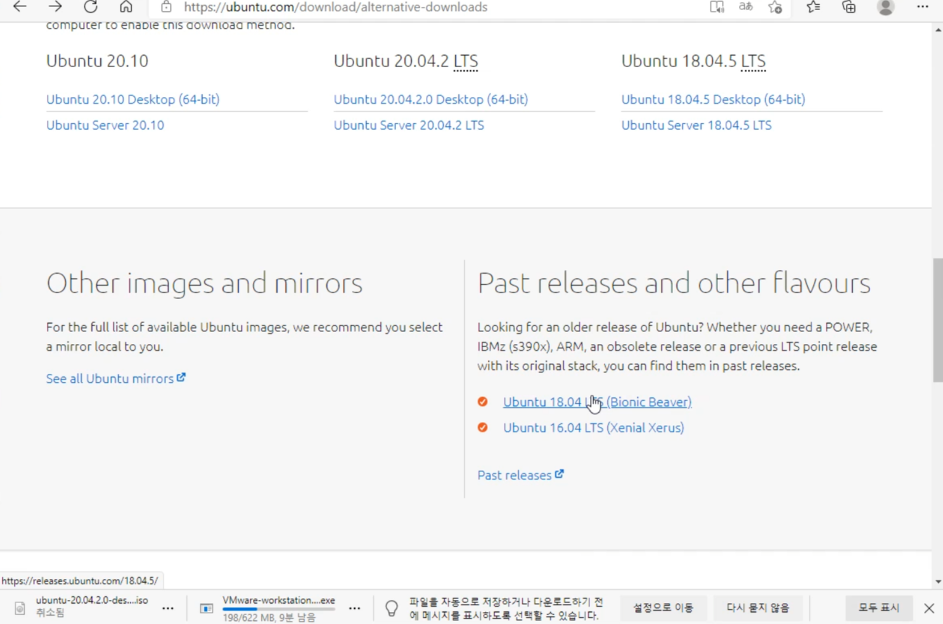Open Ubuntu 20.10 Desktop (64-bit) link
Viewport: 943px width, 624px height.
tap(133, 99)
